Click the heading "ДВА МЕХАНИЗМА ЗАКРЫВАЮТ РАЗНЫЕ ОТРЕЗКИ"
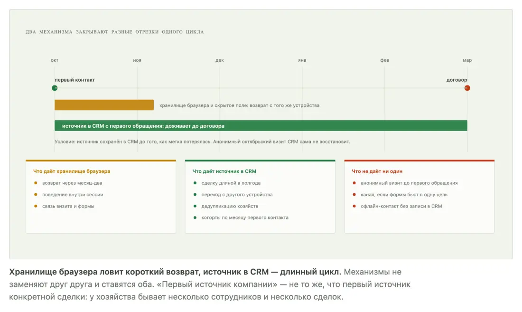This screenshot has height=312, width=522. click(x=114, y=32)
